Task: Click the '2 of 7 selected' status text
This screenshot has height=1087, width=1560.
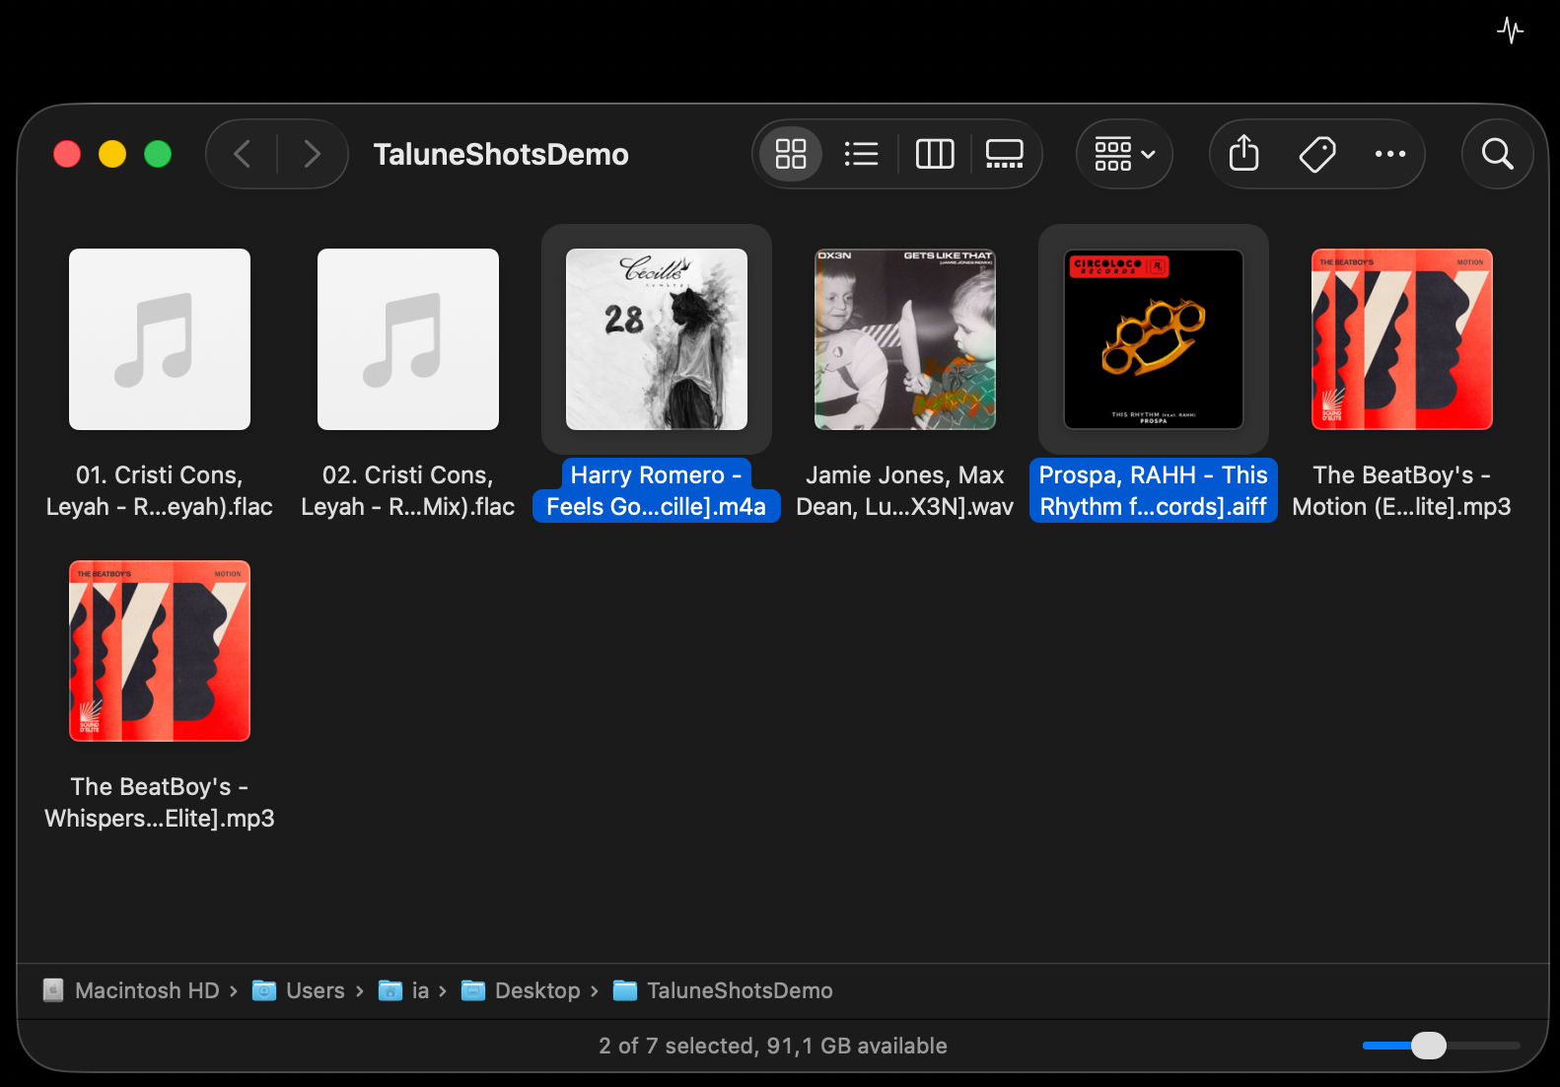Action: coord(773,1046)
